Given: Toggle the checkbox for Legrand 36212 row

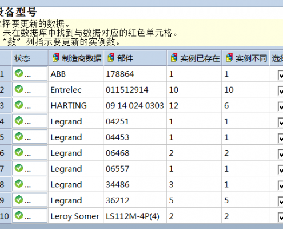Looking at the screenshot, I should [280, 202].
